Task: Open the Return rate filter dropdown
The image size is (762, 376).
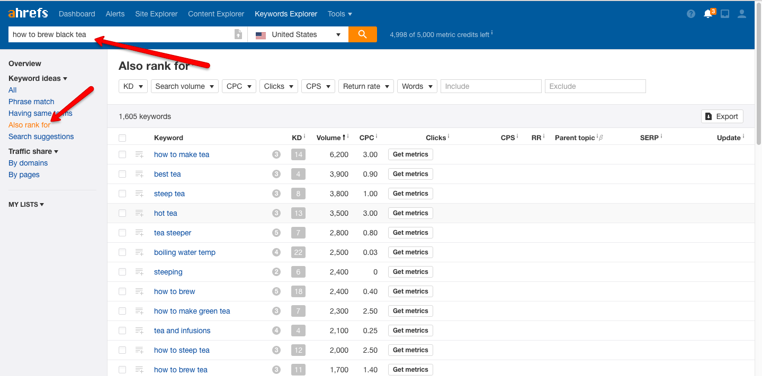Action: pyautogui.click(x=366, y=86)
